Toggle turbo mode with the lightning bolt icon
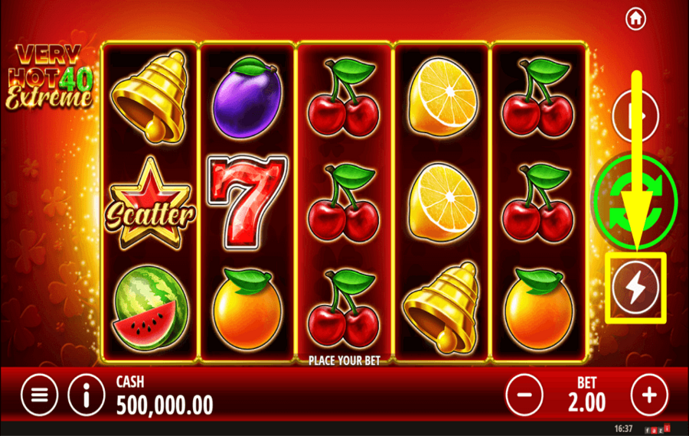The image size is (689, 436). pos(635,288)
